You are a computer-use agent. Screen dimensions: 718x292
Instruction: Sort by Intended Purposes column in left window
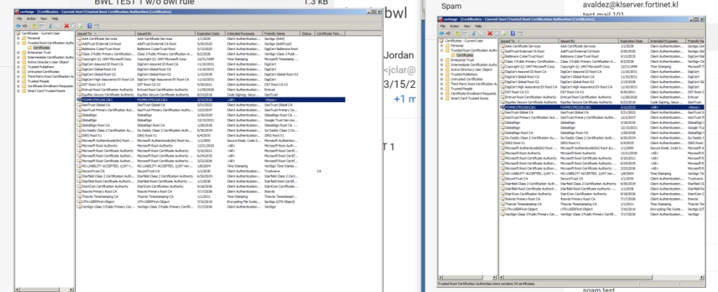pyautogui.click(x=244, y=33)
